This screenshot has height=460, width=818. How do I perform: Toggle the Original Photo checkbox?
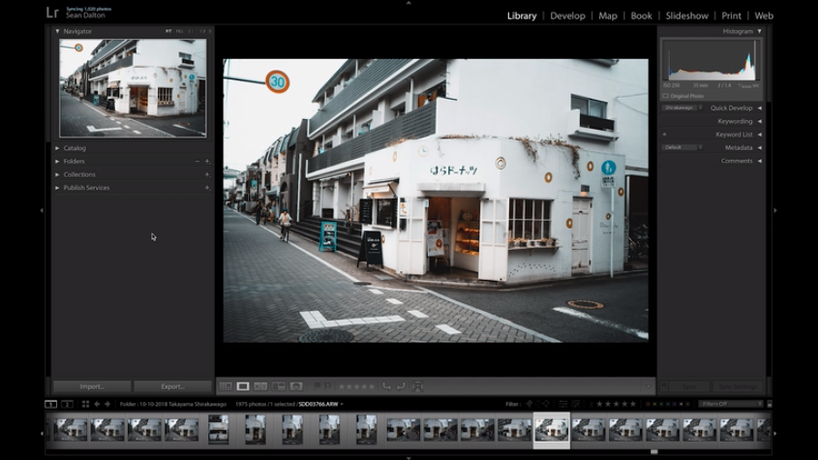tap(666, 96)
